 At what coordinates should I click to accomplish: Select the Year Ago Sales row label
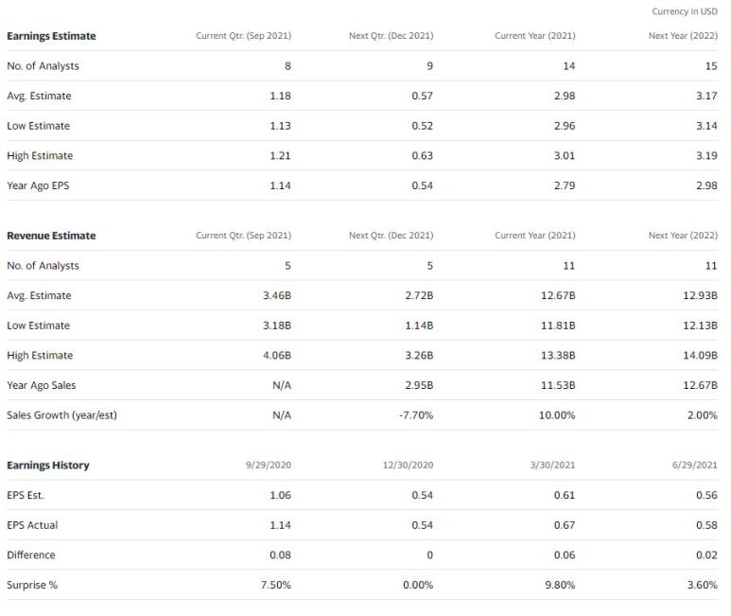41,385
